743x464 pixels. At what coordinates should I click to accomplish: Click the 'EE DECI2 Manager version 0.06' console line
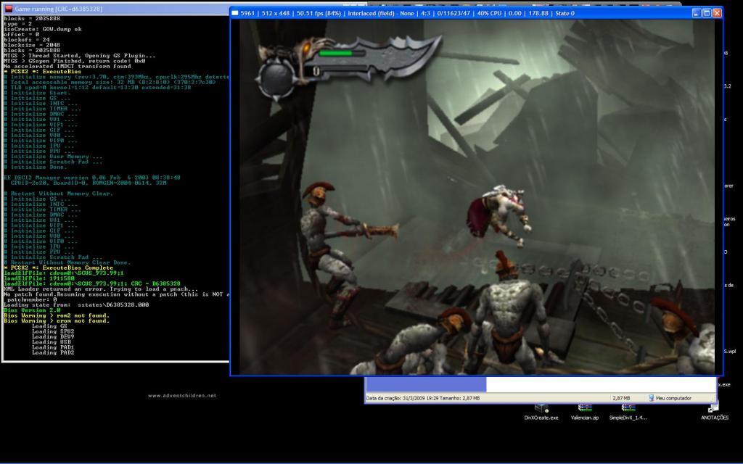pyautogui.click(x=92, y=178)
